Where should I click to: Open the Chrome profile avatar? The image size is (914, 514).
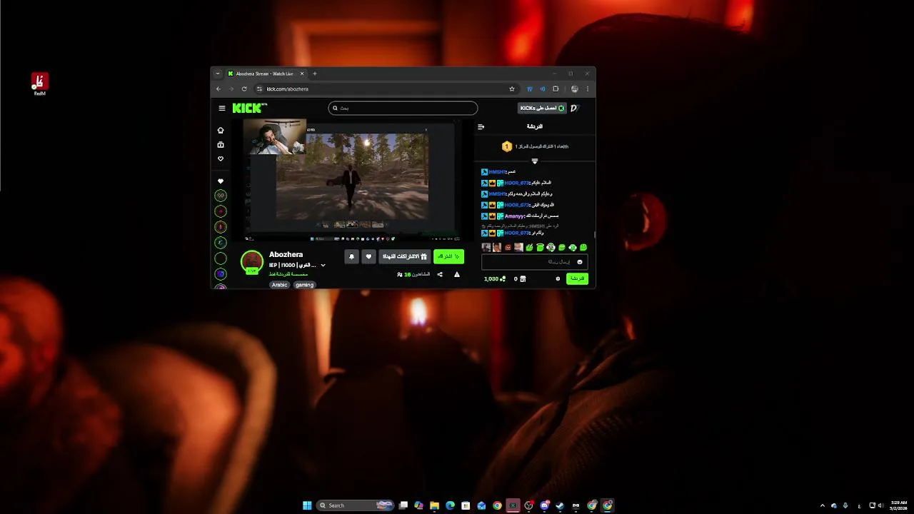click(575, 89)
